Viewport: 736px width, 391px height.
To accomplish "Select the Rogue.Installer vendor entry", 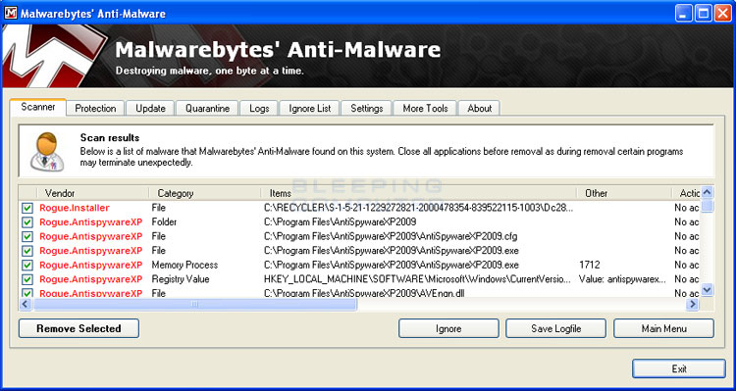I will pos(75,208).
